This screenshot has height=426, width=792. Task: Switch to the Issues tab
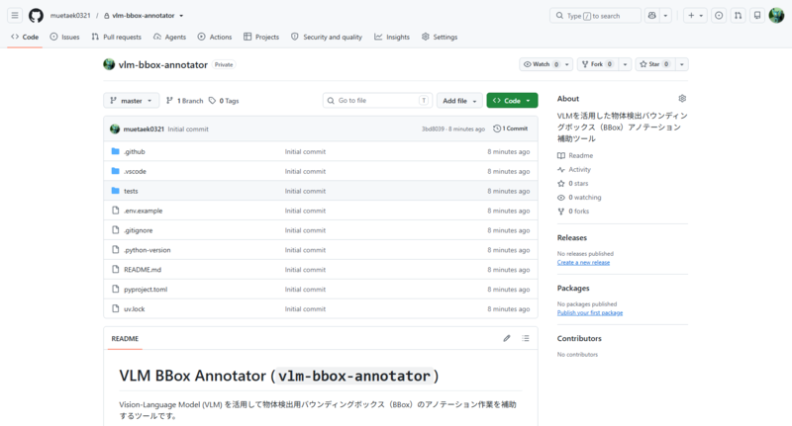coord(64,37)
